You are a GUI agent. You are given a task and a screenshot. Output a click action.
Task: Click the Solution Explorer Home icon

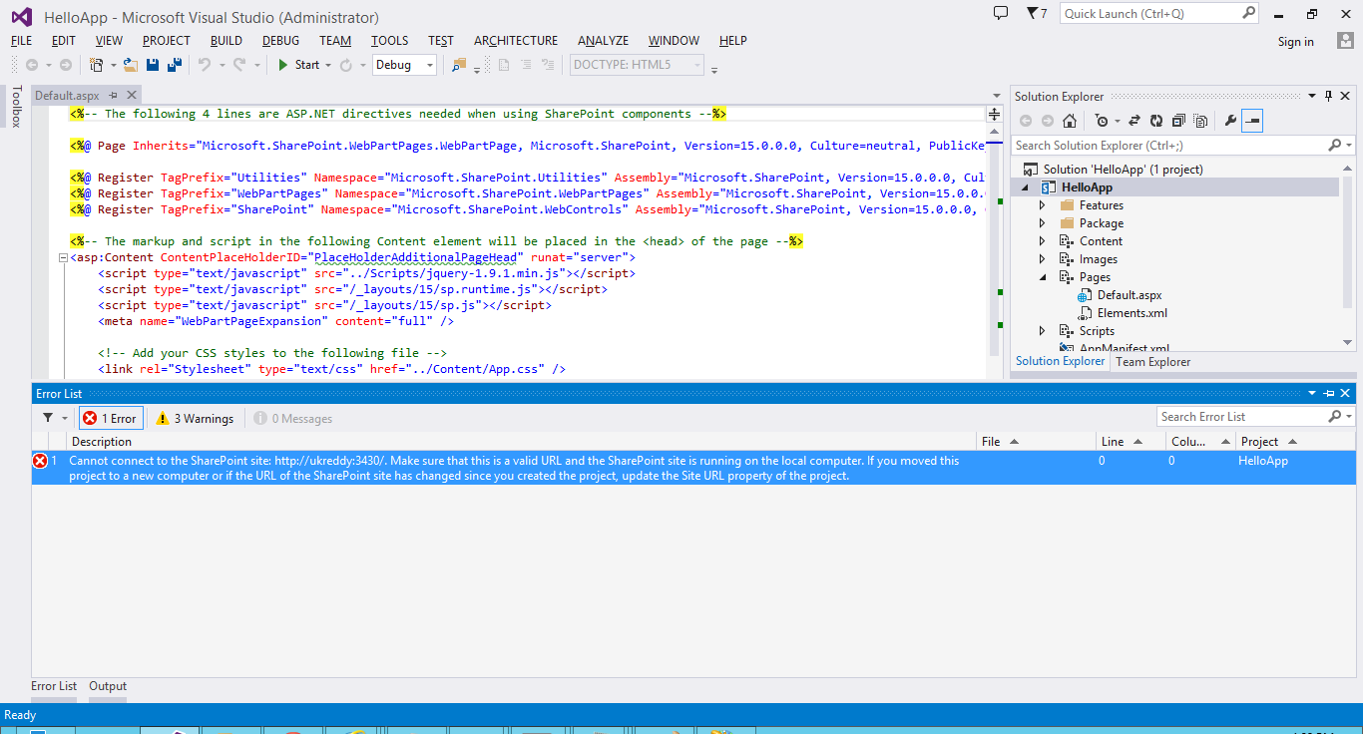(x=1069, y=121)
